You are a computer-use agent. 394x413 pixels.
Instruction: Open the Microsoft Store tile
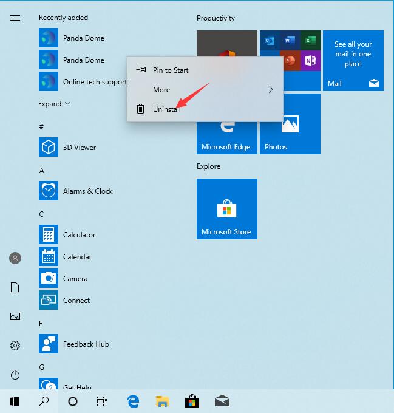(227, 209)
